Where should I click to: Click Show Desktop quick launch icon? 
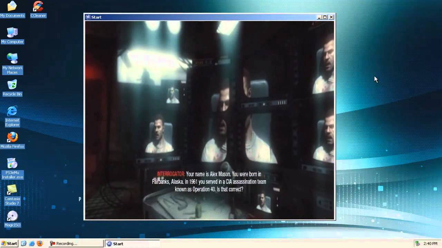pyautogui.click(x=23, y=244)
